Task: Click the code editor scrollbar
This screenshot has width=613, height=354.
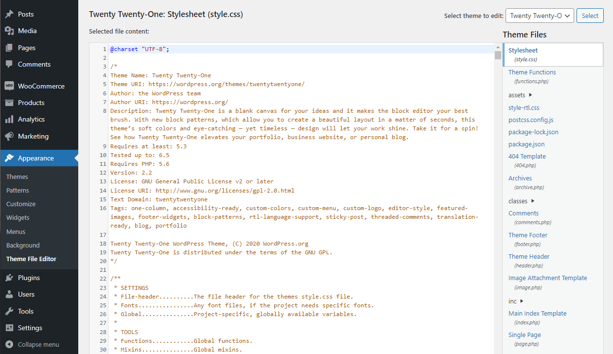Action: pyautogui.click(x=498, y=54)
